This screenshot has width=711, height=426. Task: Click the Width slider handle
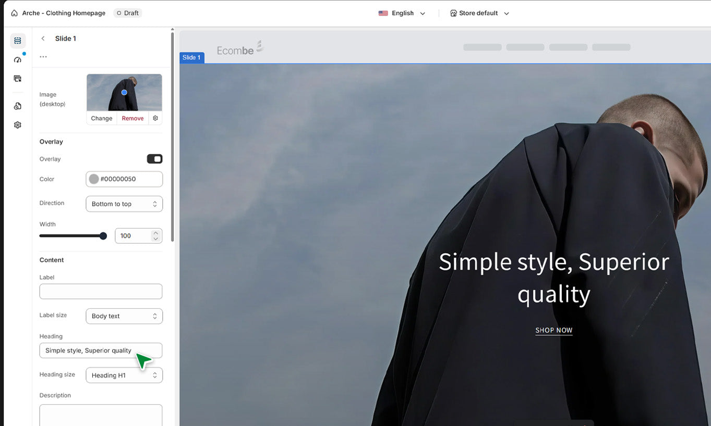pyautogui.click(x=103, y=236)
